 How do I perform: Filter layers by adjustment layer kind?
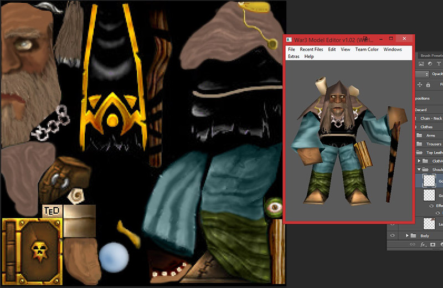tap(430, 64)
